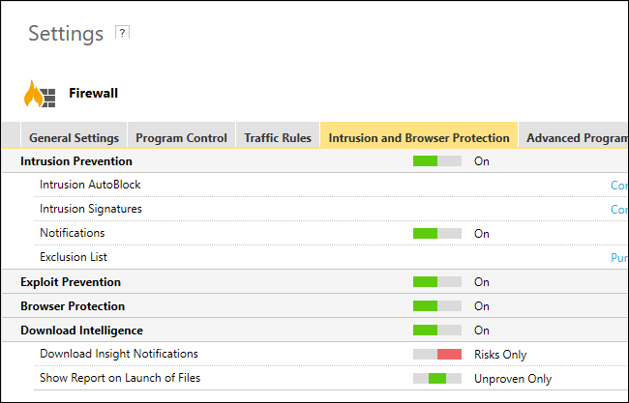
Task: Toggle Download Intelligence on/off switch
Action: pos(436,331)
